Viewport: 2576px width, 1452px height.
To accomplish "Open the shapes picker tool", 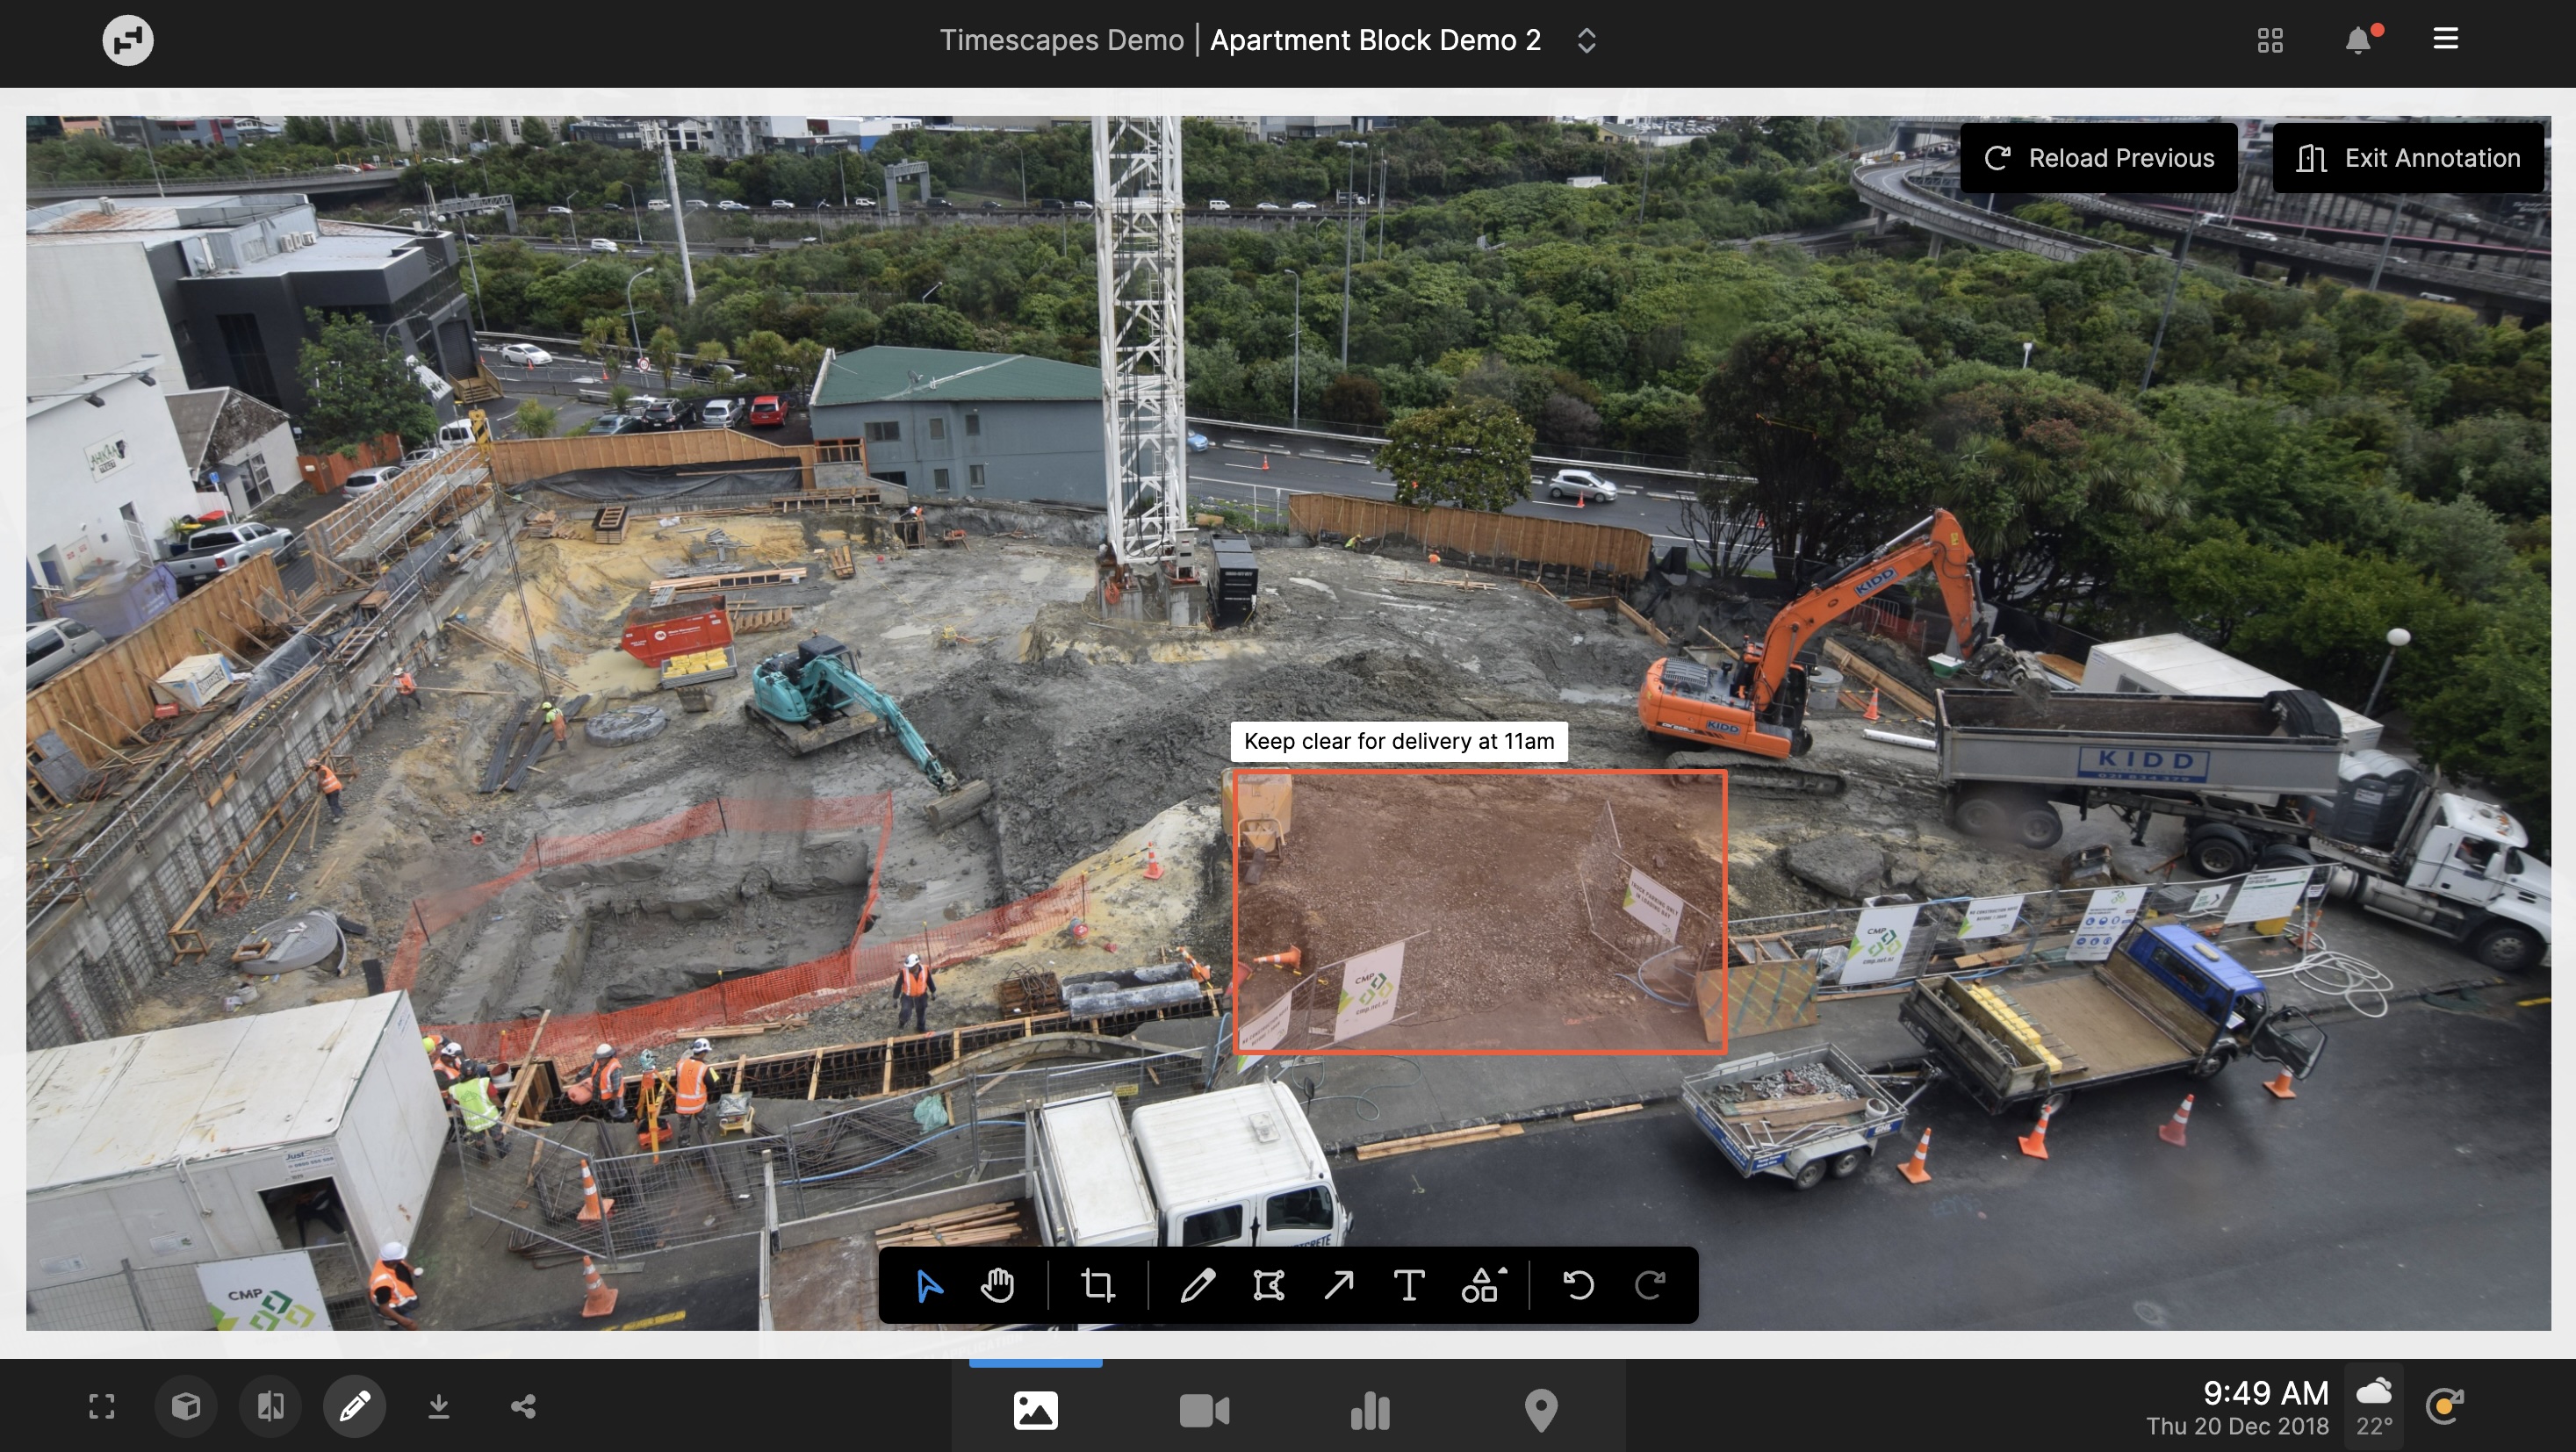I will click(x=1482, y=1285).
